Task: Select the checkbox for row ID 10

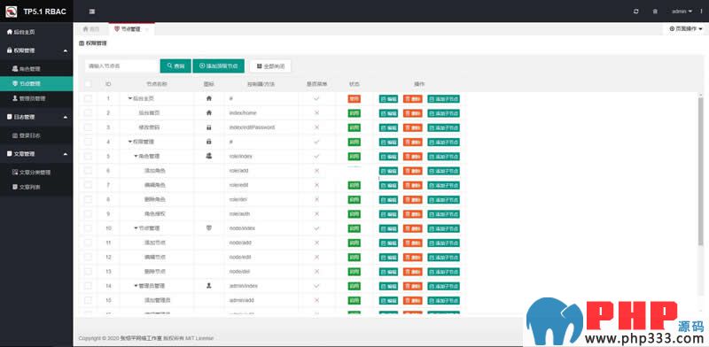Action: pos(88,228)
